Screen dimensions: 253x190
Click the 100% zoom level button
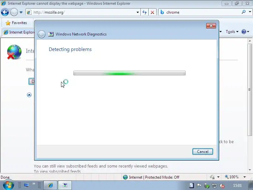[232, 177]
